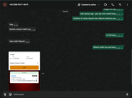The image size is (132, 98).
Task: Click the chat scrollbar thumb
Action: pyautogui.click(x=131, y=67)
